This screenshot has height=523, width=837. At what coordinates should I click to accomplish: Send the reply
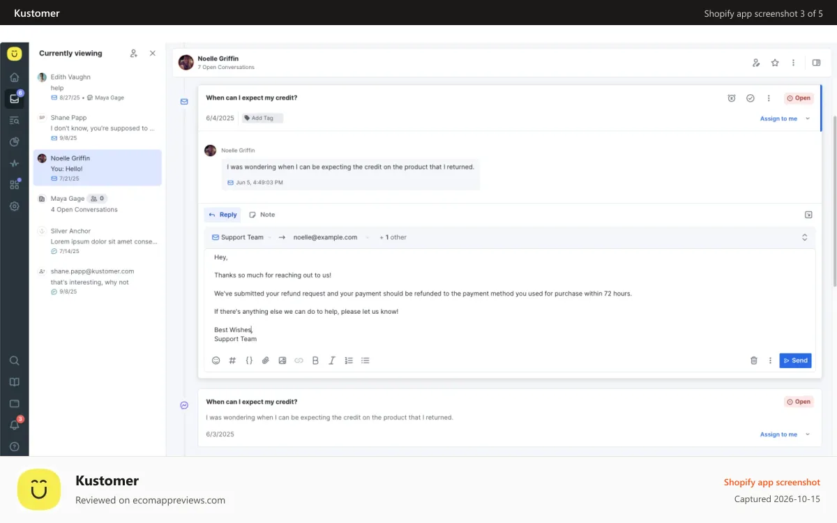click(795, 361)
